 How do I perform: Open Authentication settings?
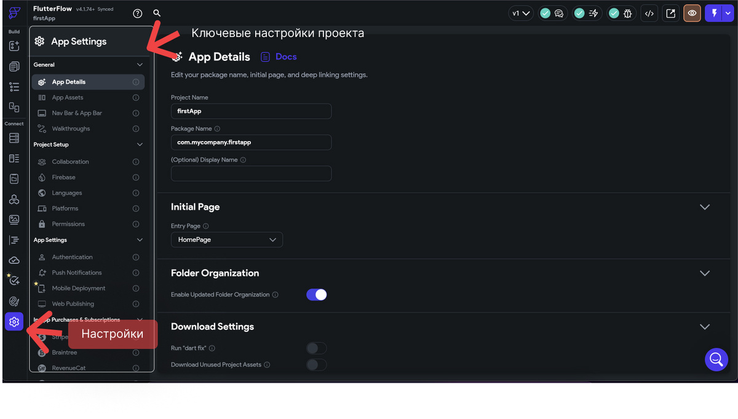click(x=88, y=257)
